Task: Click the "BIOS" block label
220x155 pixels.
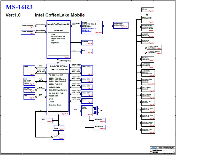Action: tap(43, 120)
